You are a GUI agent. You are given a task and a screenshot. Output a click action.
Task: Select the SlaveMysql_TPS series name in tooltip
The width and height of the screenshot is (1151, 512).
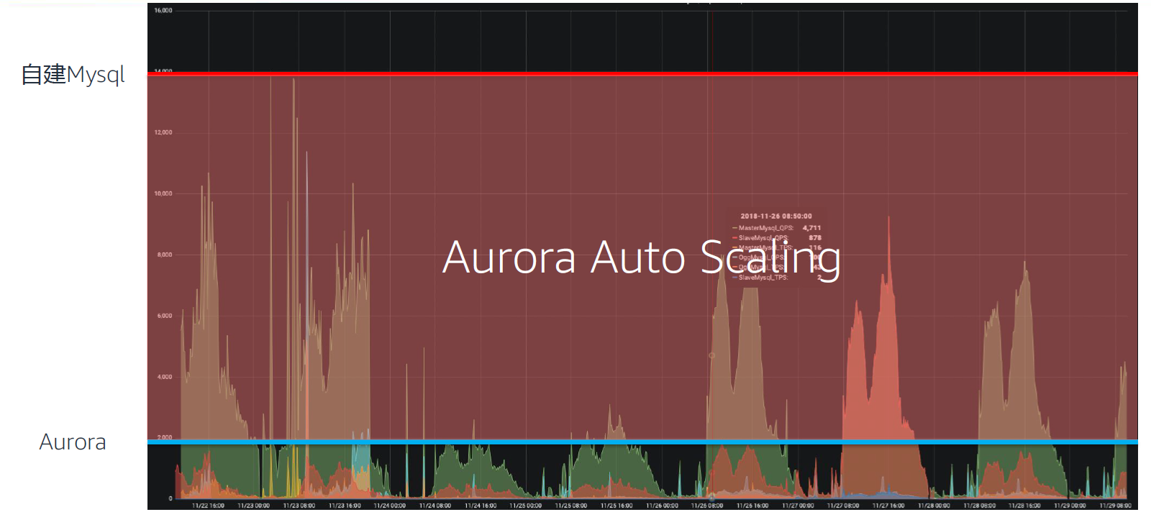763,278
